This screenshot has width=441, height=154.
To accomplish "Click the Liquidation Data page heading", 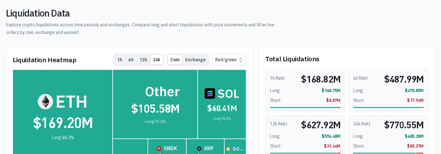I will click(38, 13).
